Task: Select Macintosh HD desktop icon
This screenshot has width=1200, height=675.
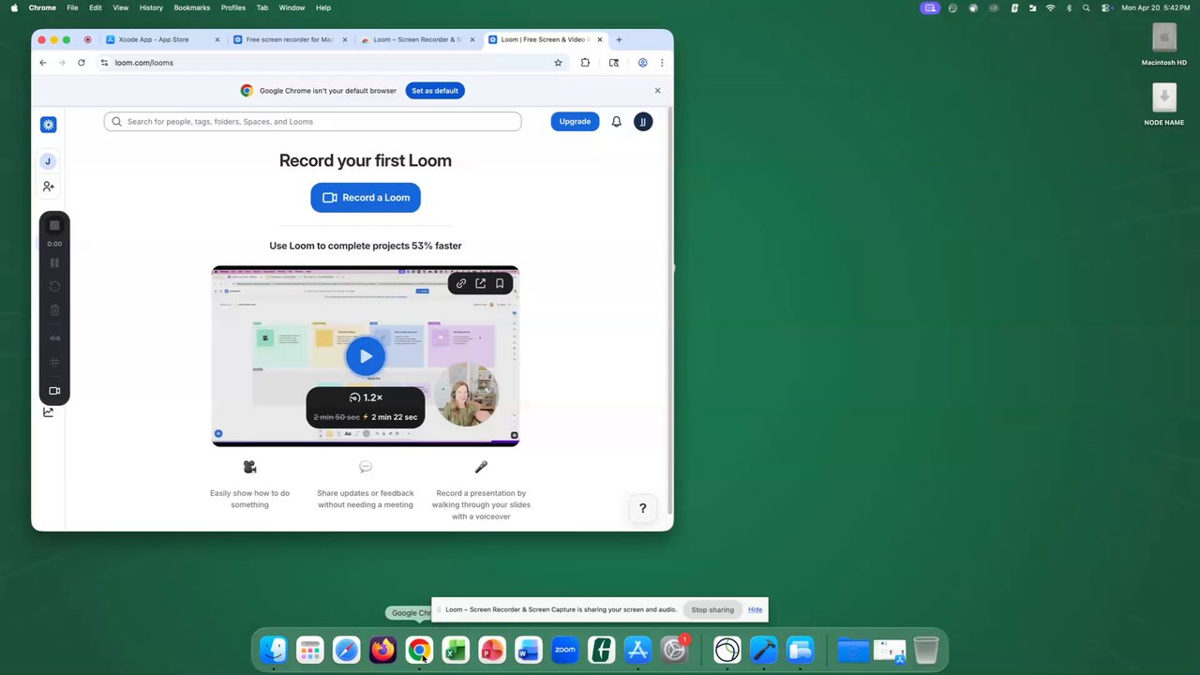Action: pyautogui.click(x=1164, y=44)
